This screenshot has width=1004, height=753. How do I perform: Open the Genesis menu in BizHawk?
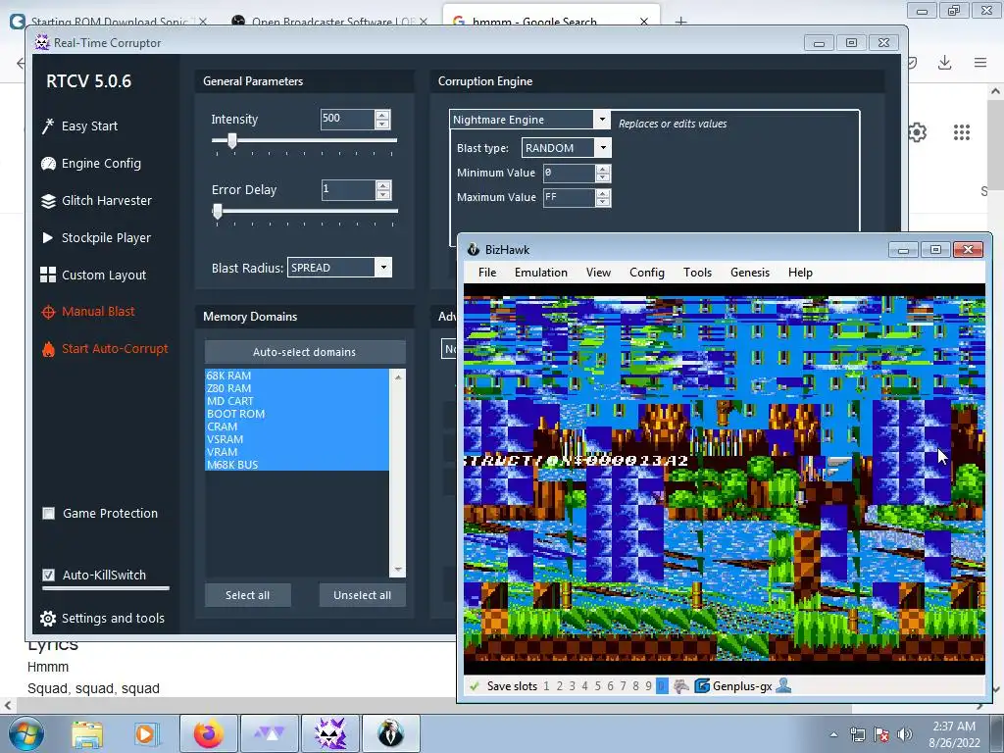pyautogui.click(x=750, y=273)
